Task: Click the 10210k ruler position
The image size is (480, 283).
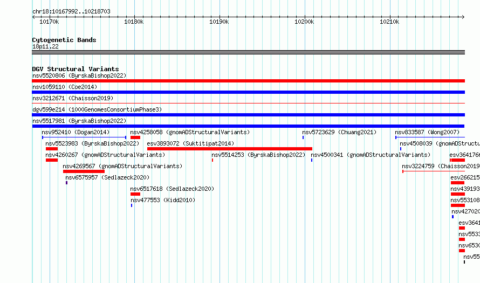Action: 389,22
